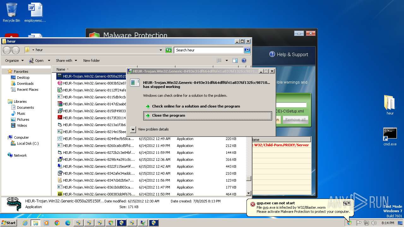Launch Microsoft Edge from taskbar

pos(68,223)
